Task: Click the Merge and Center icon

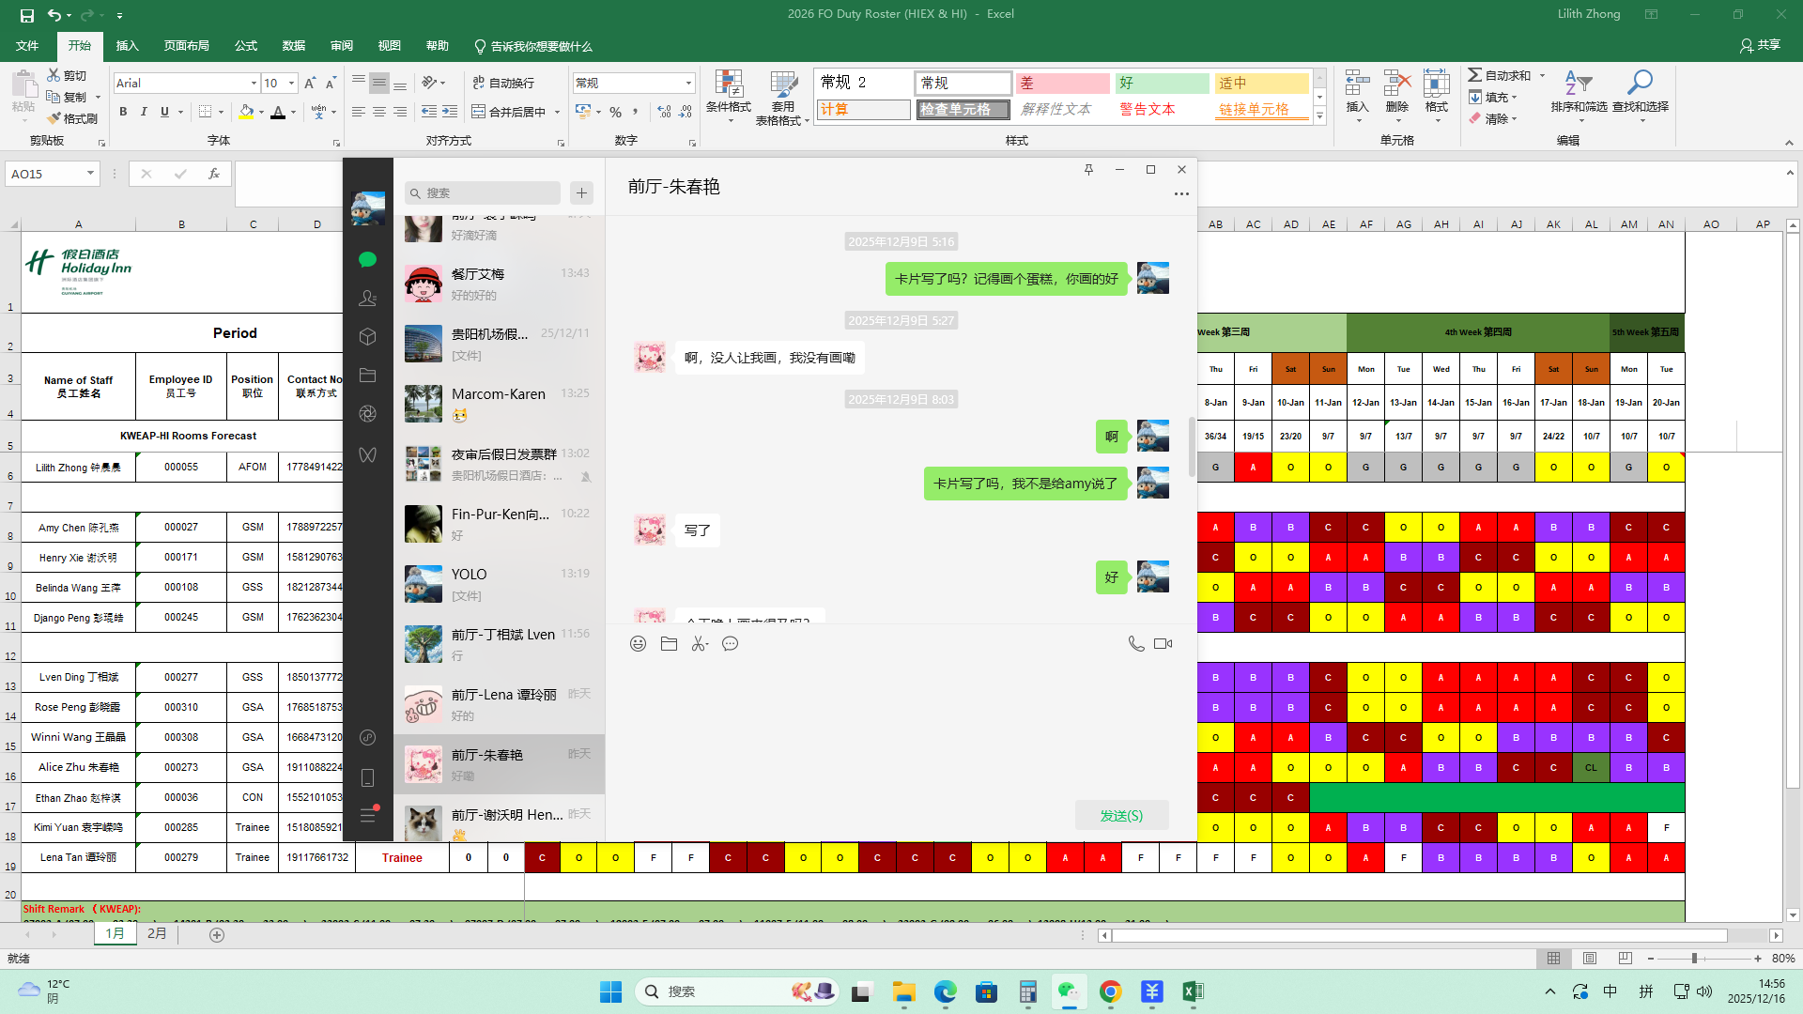Action: pyautogui.click(x=479, y=112)
